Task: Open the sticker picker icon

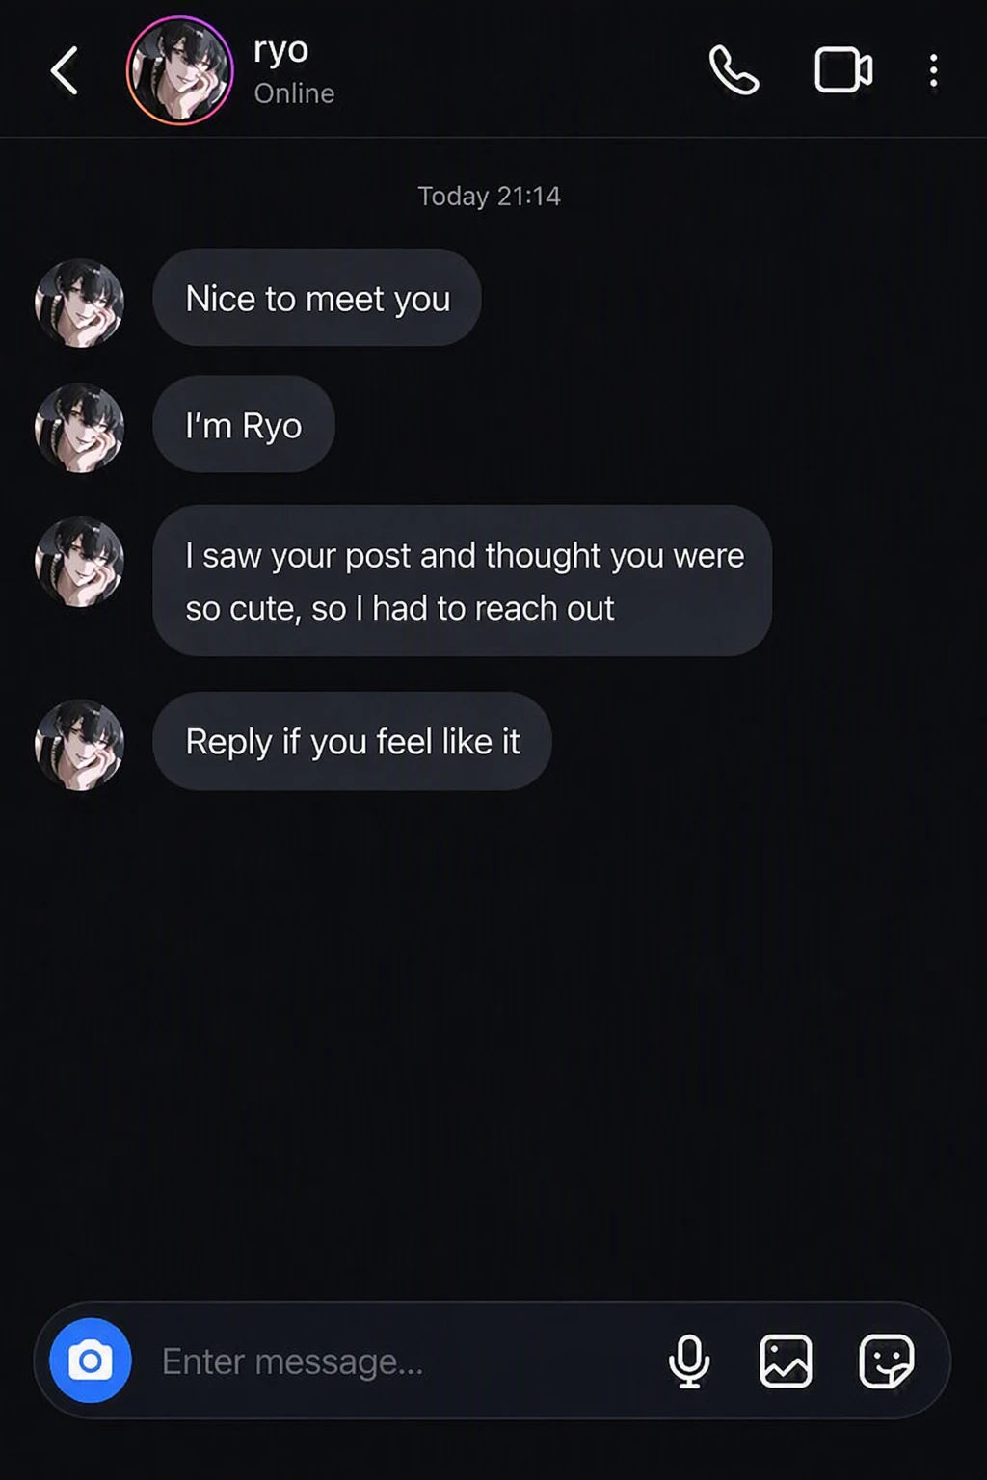Action: [x=886, y=1361]
